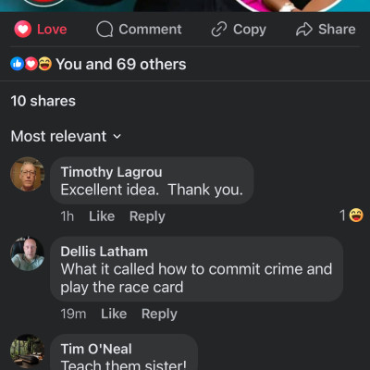The height and width of the screenshot is (370, 370).
Task: View You and 69 others reactions
Action: 121,64
